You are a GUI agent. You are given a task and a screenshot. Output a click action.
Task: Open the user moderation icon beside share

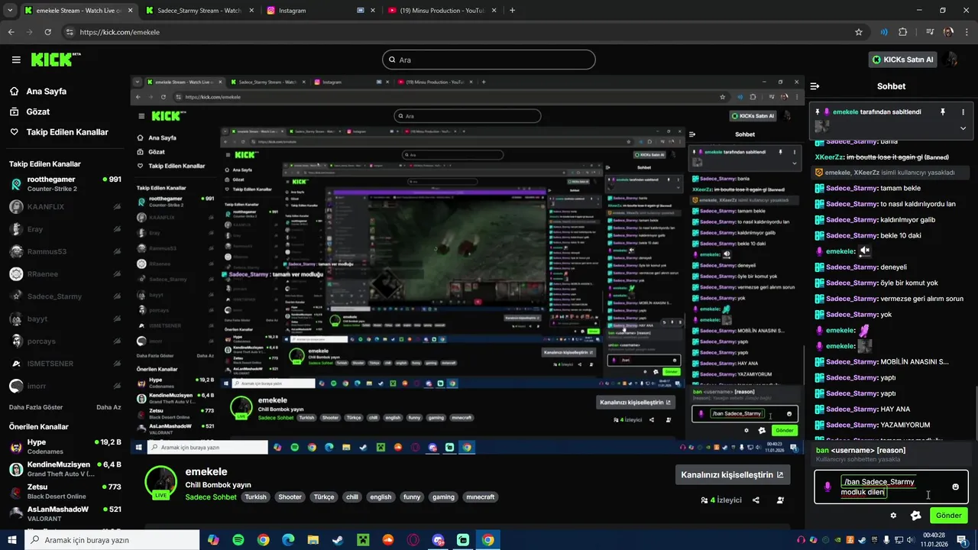(x=780, y=500)
